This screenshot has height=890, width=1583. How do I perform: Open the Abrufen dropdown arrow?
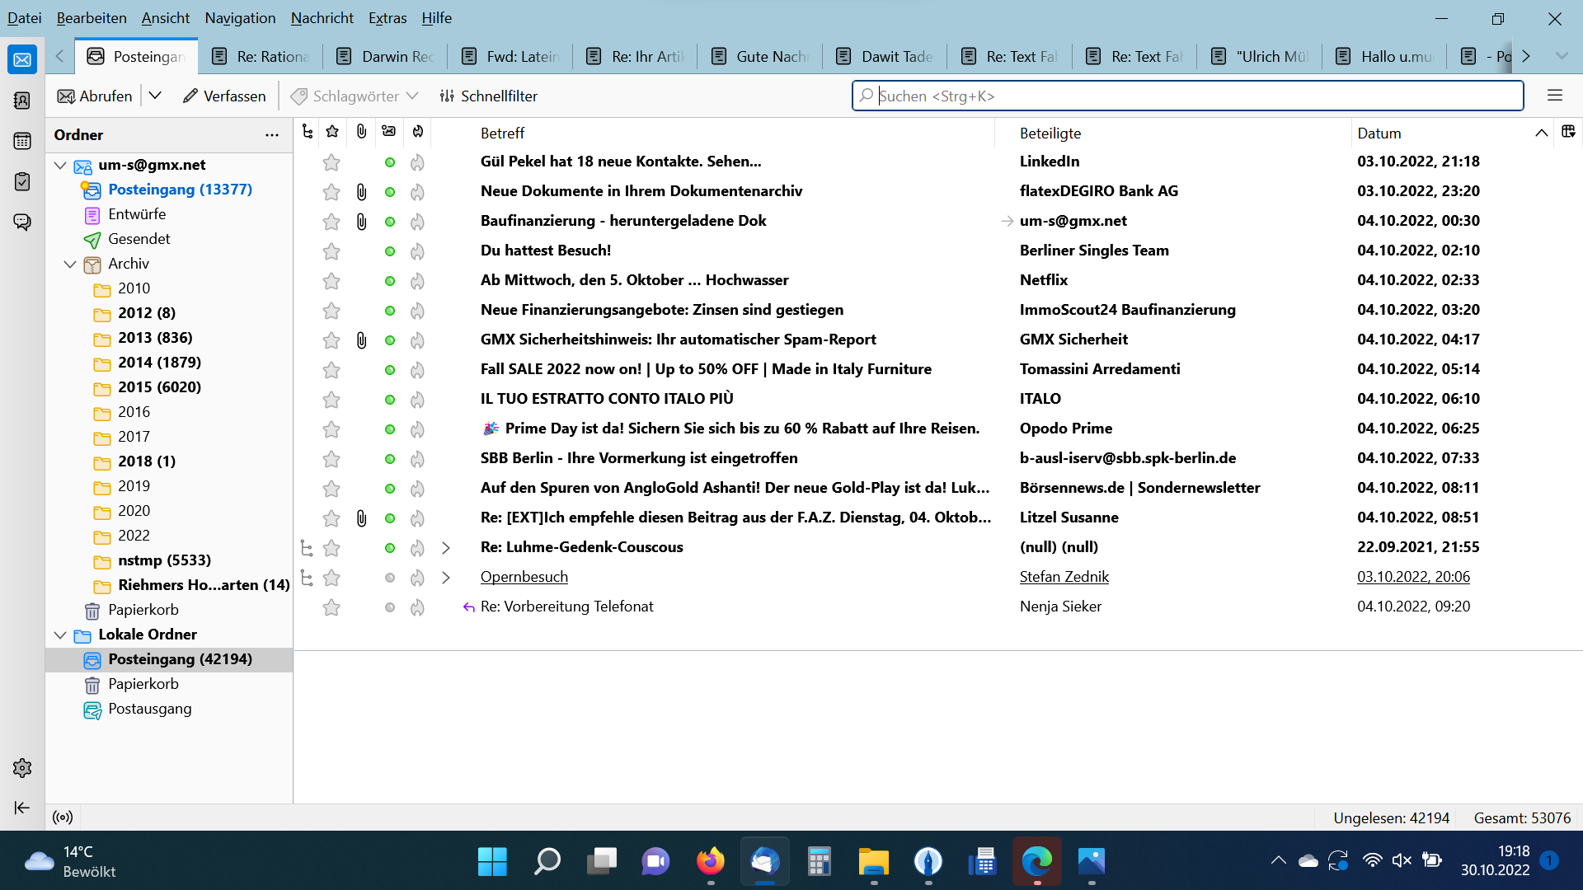155,96
